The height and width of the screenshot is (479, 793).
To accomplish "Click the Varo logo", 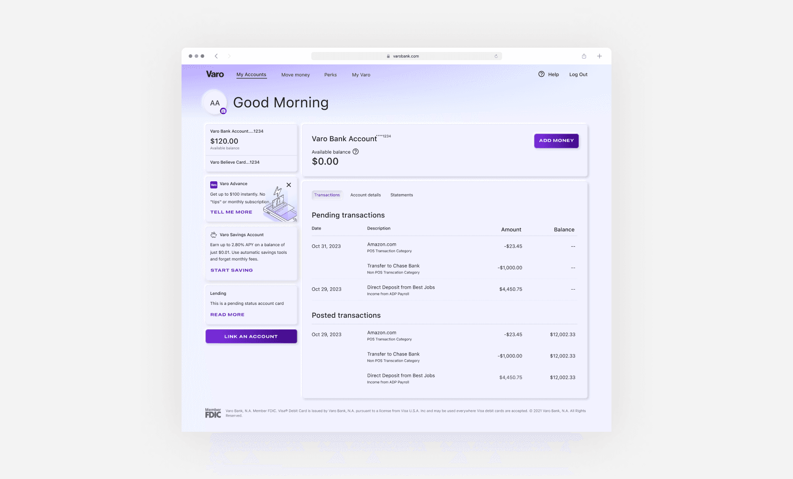I will [x=215, y=74].
